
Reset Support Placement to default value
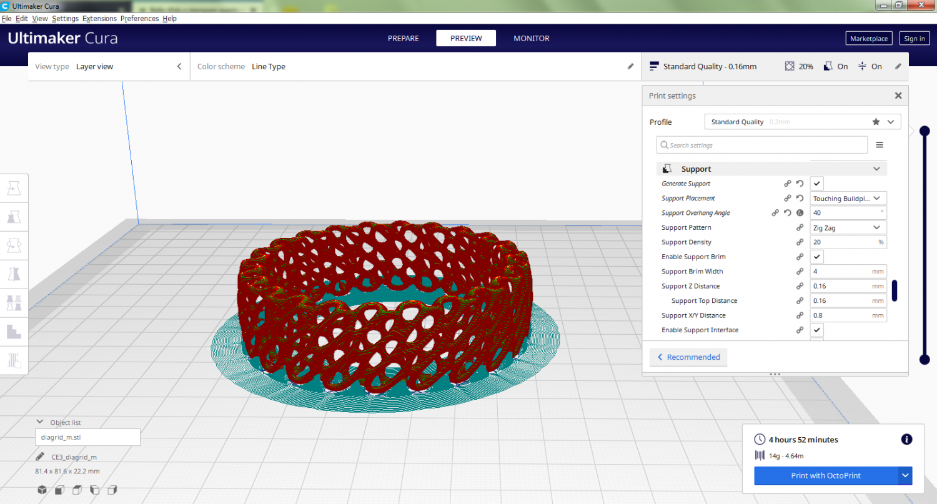pos(800,198)
